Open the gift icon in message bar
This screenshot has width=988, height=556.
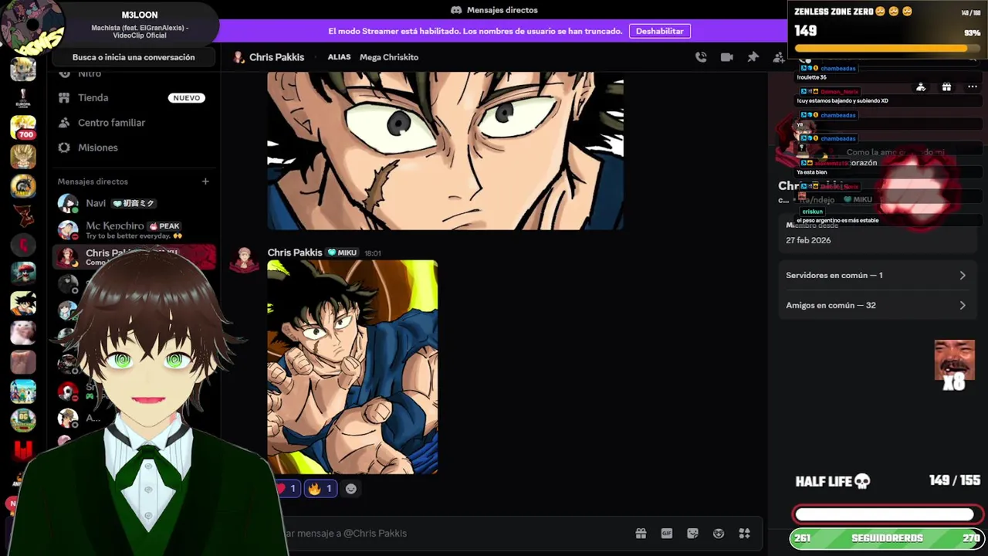[x=641, y=533]
